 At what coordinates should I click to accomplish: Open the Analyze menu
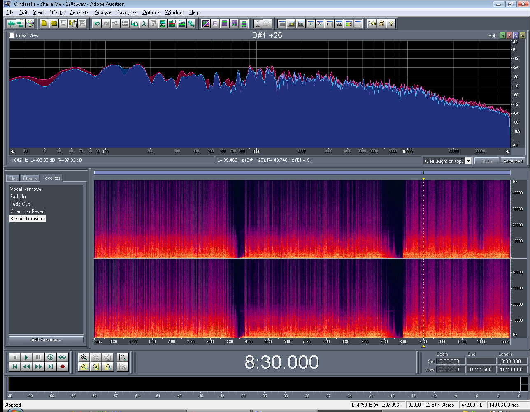[103, 12]
